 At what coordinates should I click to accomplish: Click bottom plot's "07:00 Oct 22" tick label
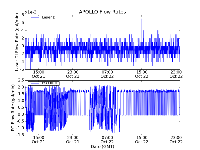tap(107, 139)
